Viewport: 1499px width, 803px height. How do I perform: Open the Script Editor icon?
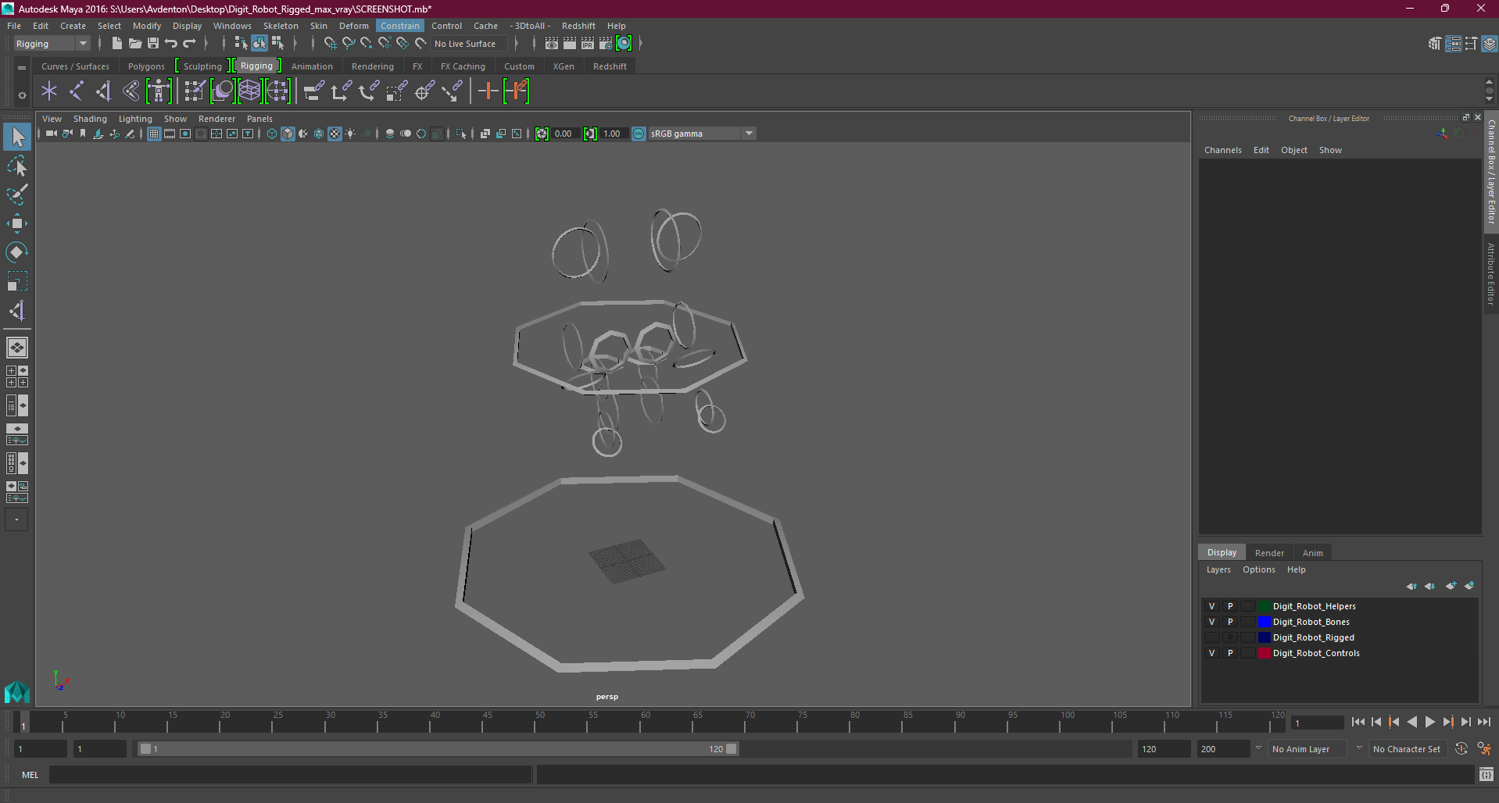tap(1486, 775)
